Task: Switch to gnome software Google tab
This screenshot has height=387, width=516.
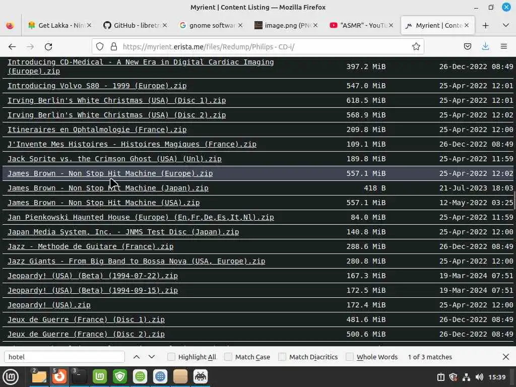Action: 211,25
